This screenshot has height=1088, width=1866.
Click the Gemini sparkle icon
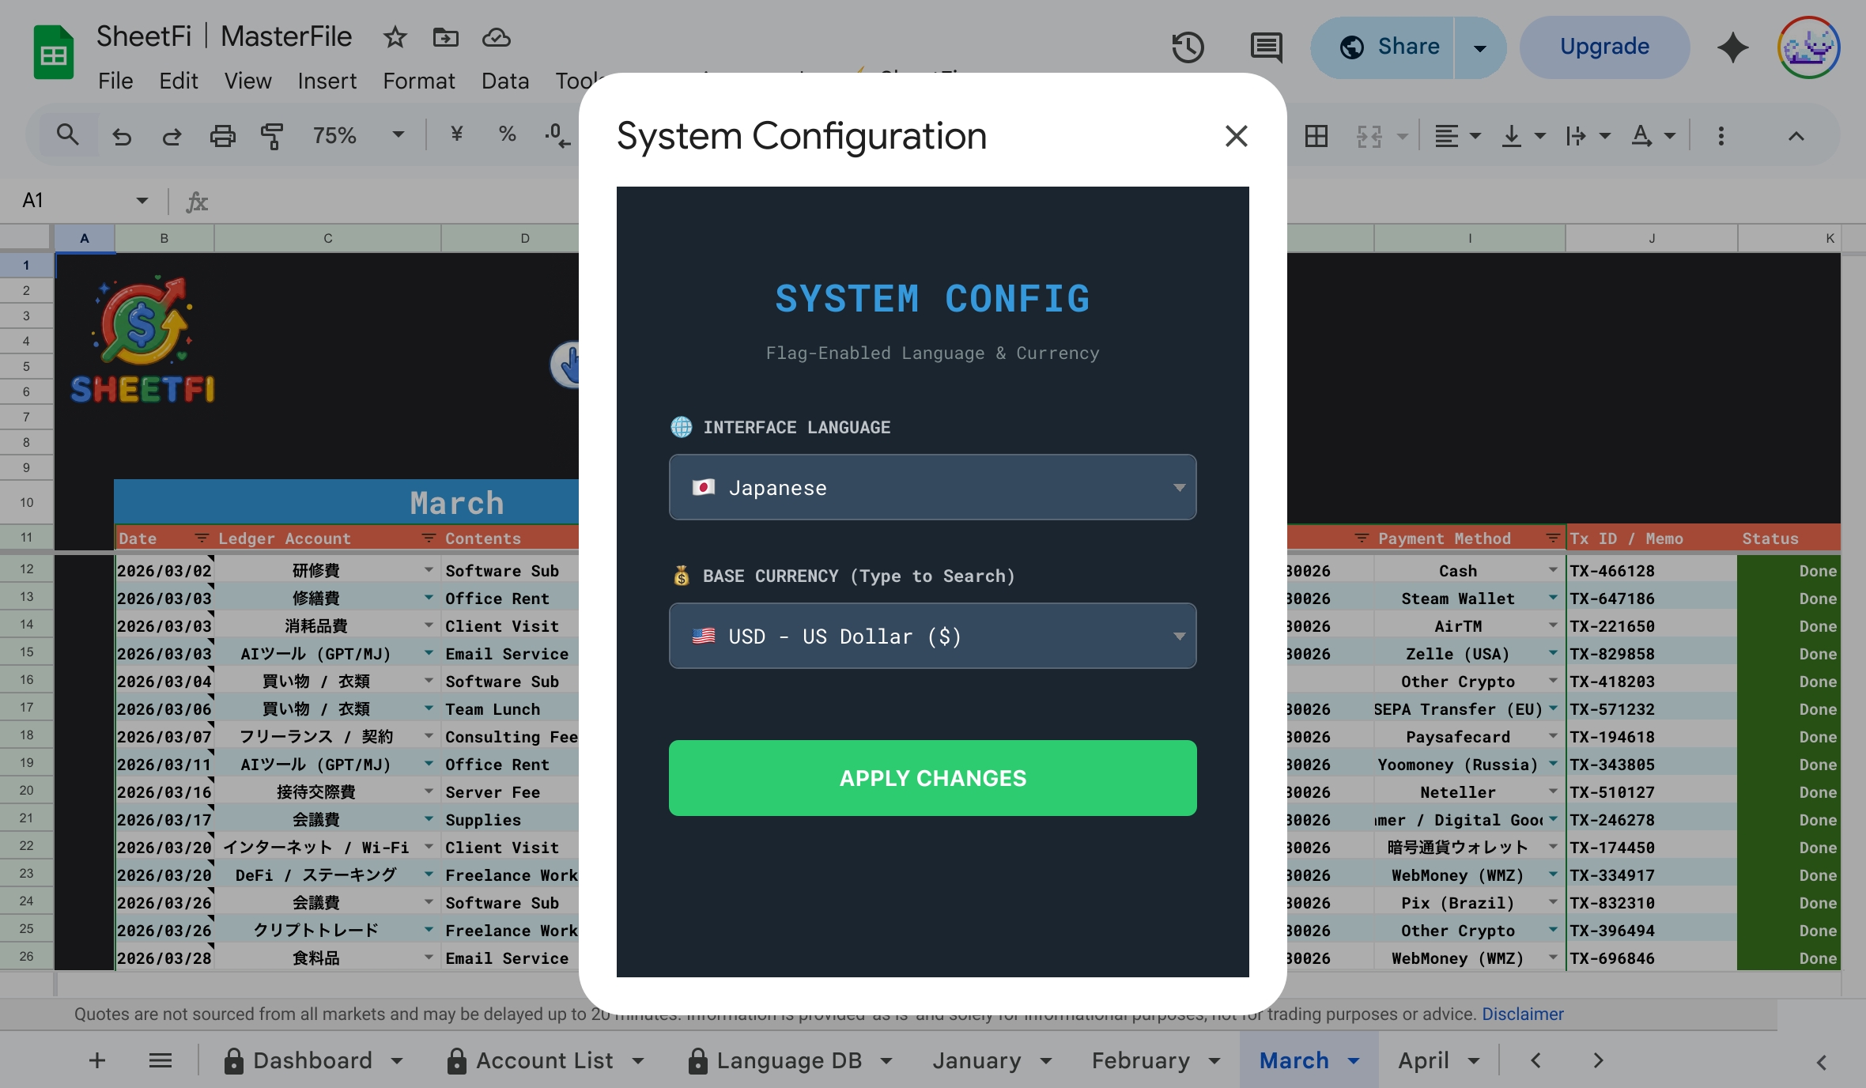click(1732, 47)
